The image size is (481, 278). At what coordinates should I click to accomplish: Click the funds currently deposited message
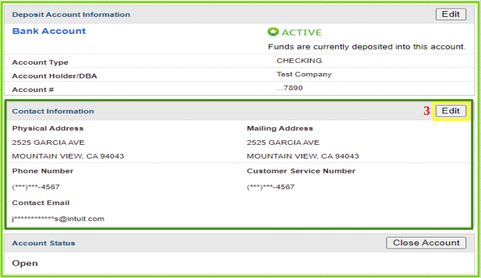(366, 47)
